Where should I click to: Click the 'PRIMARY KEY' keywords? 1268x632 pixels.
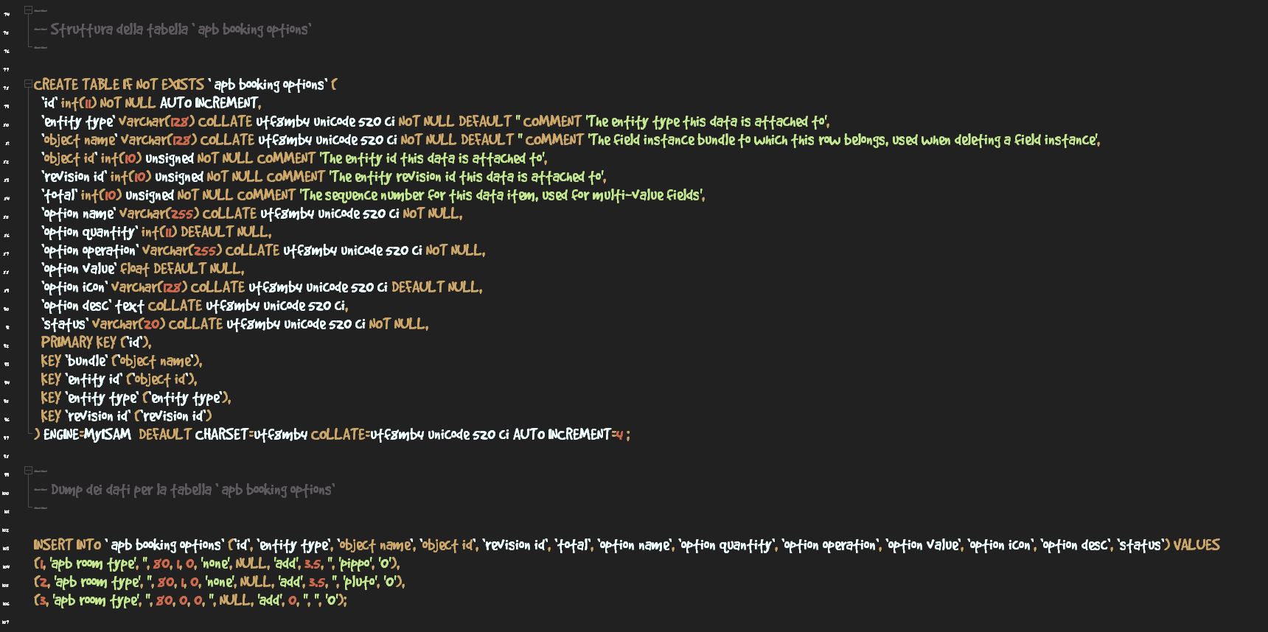click(79, 343)
